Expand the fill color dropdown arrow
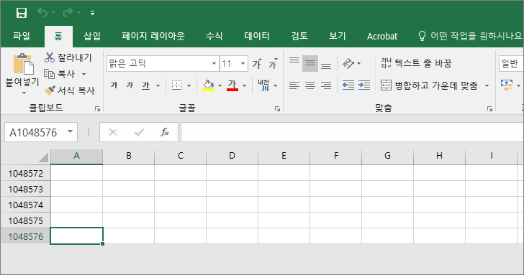The height and width of the screenshot is (275, 524). tap(220, 85)
